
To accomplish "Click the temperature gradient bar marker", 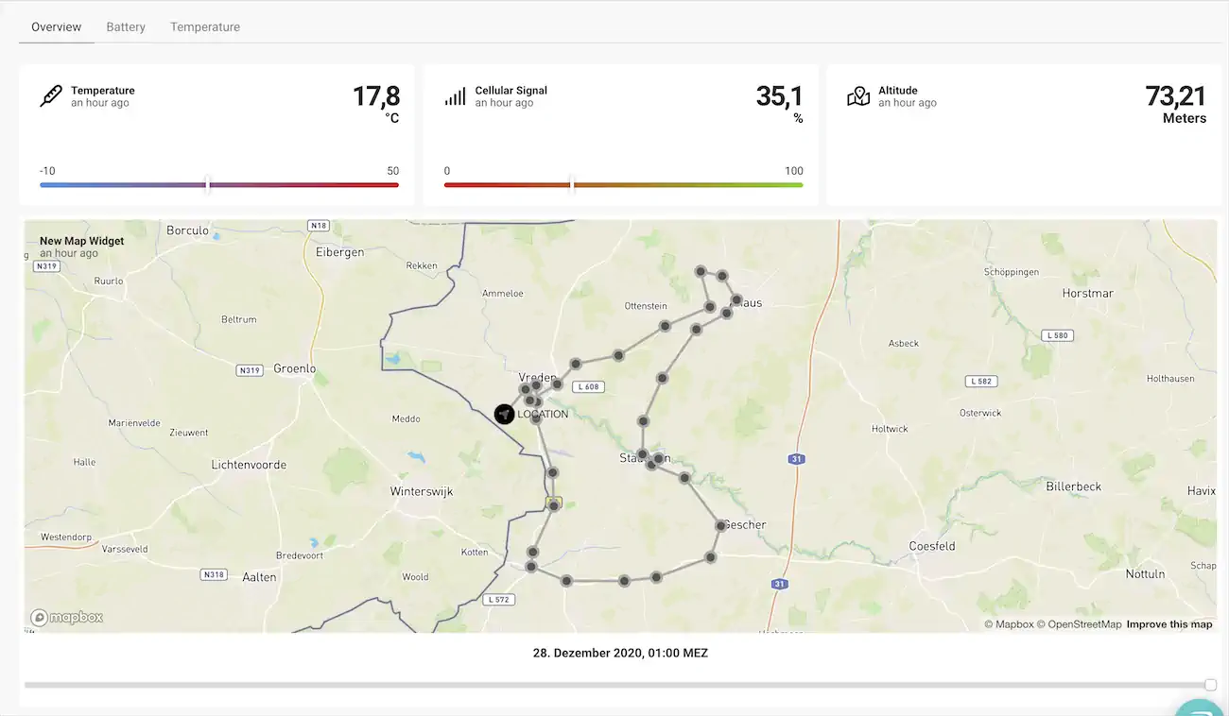I will coord(208,184).
